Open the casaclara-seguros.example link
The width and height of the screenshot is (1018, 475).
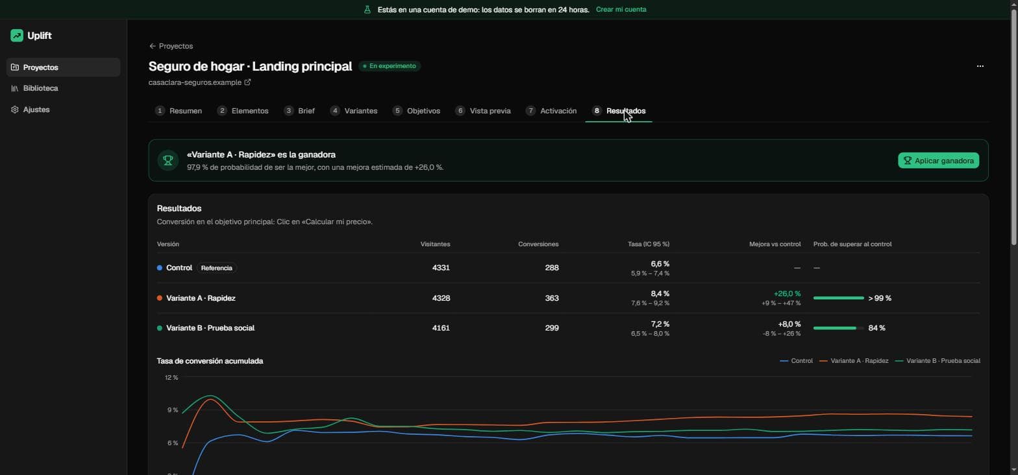coord(200,82)
